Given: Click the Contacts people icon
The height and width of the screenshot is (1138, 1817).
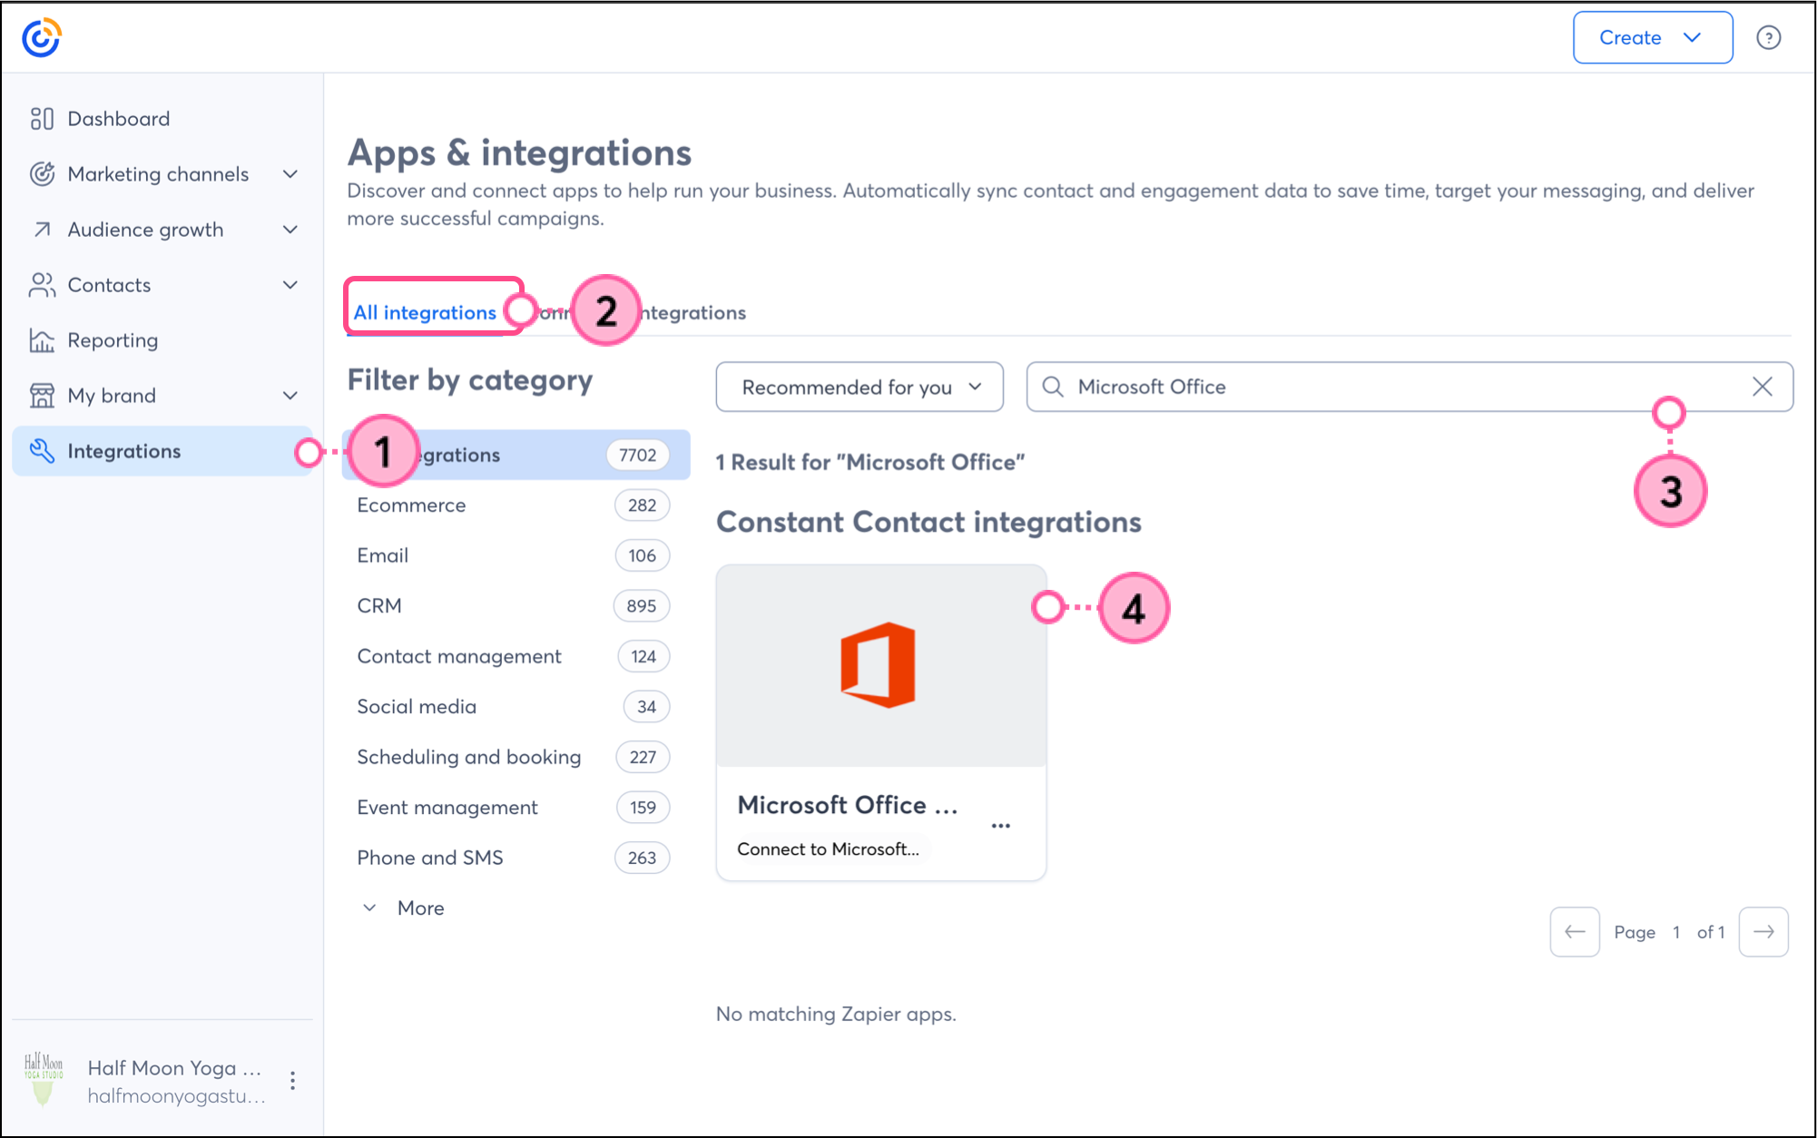Looking at the screenshot, I should click(42, 285).
